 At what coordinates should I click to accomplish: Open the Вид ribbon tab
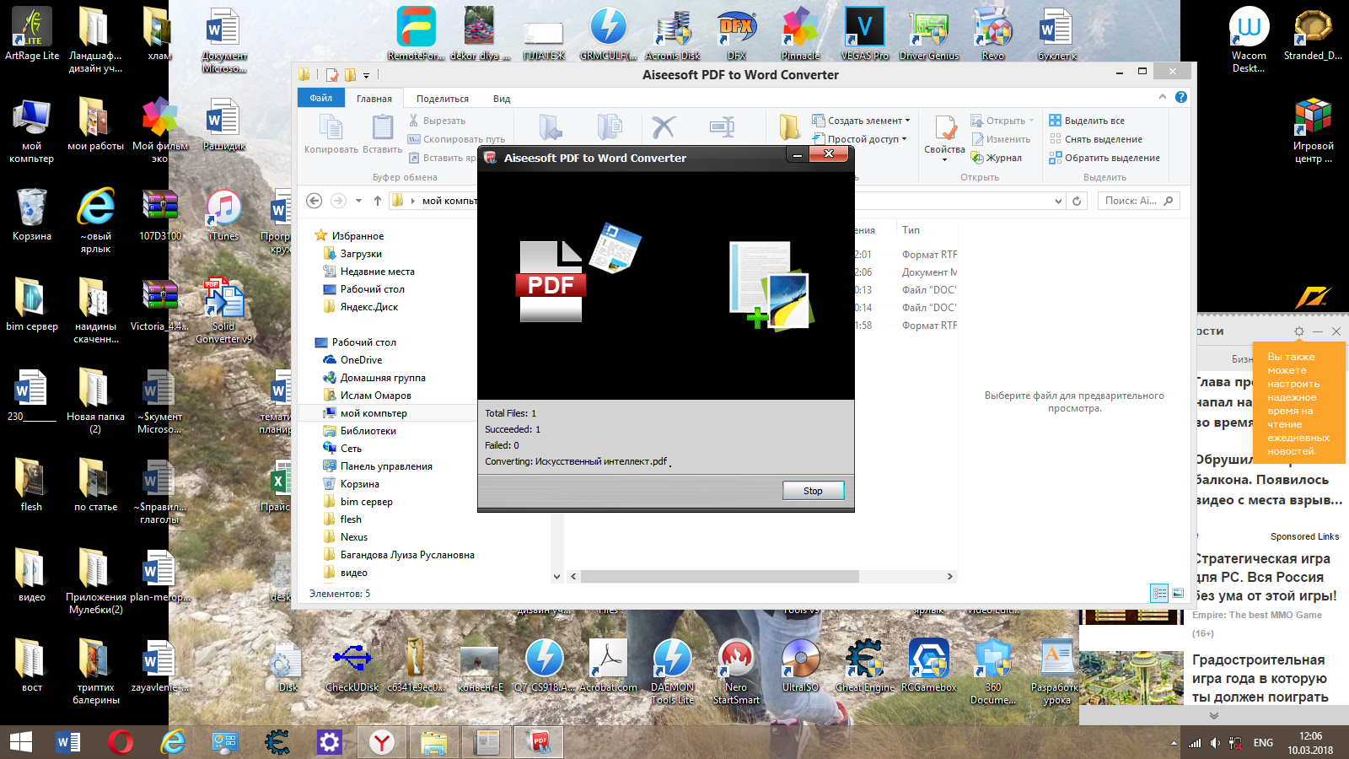[x=502, y=99]
